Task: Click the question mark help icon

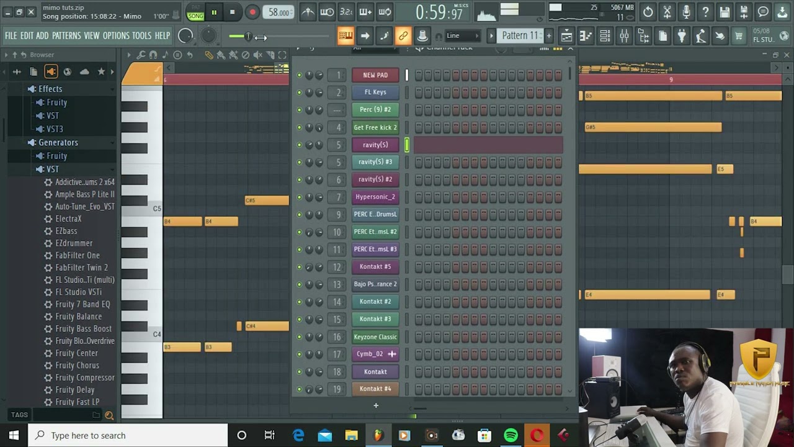Action: click(x=705, y=12)
